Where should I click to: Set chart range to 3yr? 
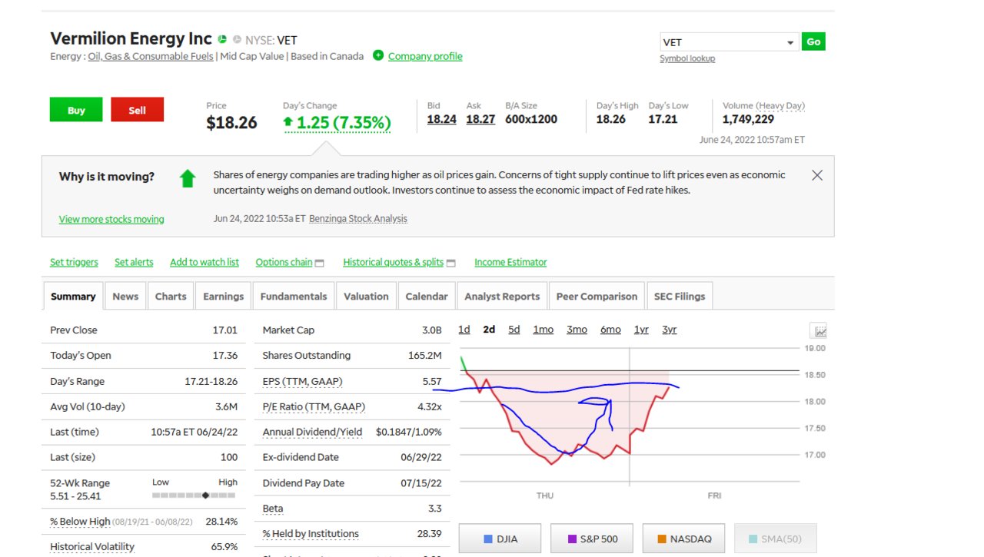(670, 329)
